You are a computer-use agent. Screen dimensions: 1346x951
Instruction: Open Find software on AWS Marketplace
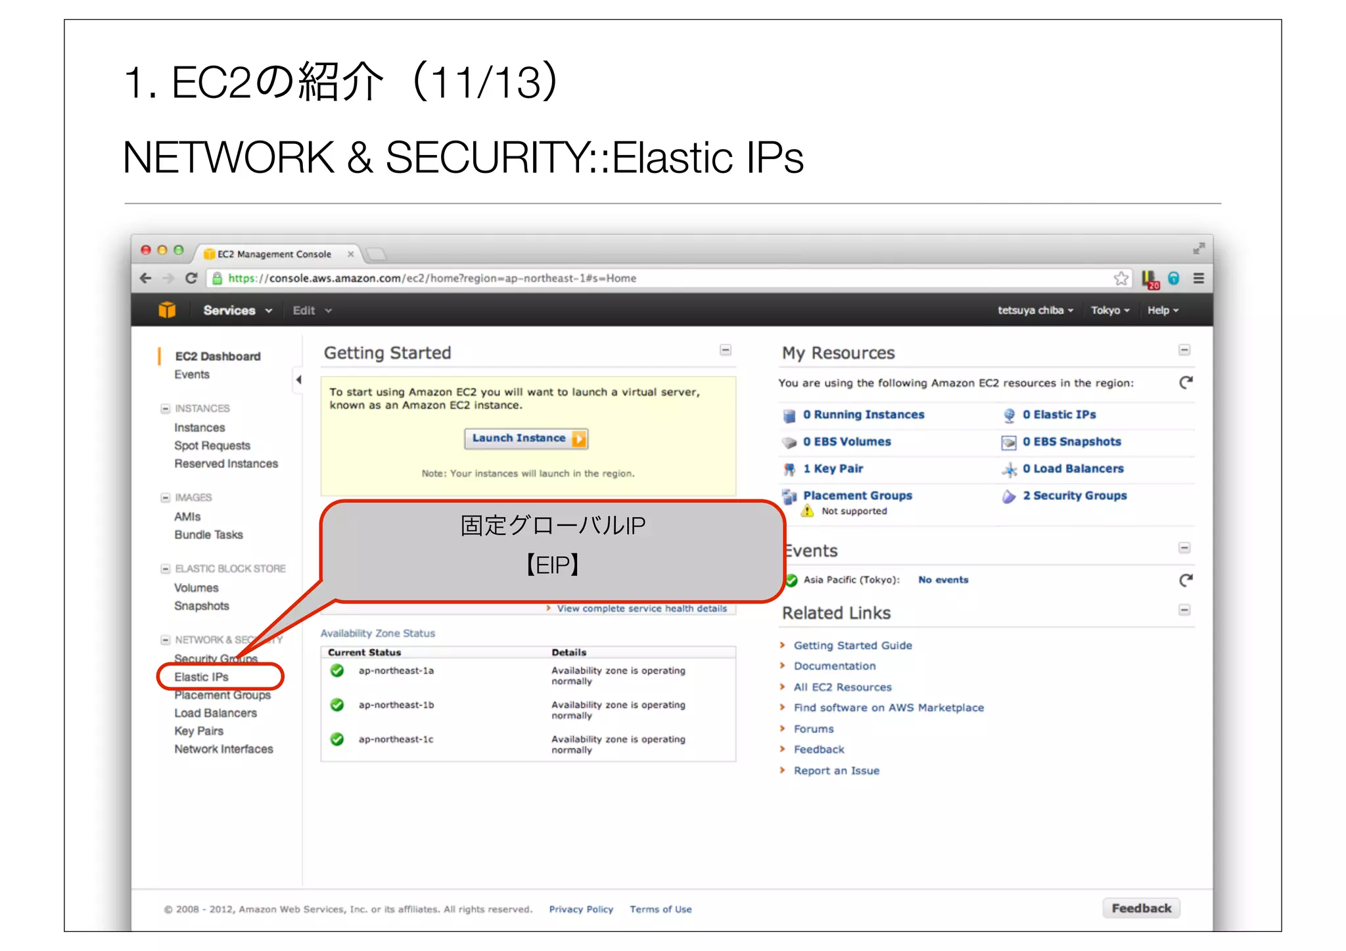(x=889, y=708)
